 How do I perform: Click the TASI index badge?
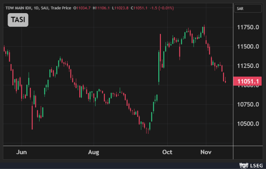point(18,20)
